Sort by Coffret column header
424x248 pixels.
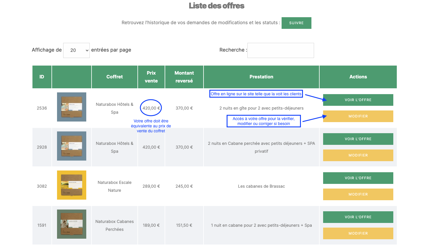click(114, 77)
